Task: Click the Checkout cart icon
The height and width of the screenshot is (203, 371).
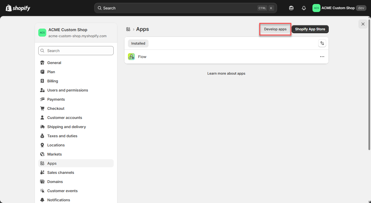Action: (x=42, y=108)
